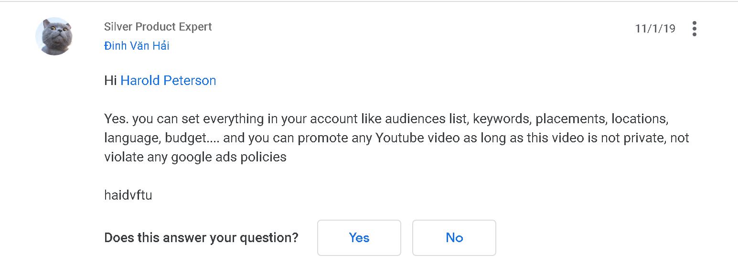This screenshot has width=738, height=266.
Task: Click the 'Does this answer your question?' prompt
Action: coord(201,238)
